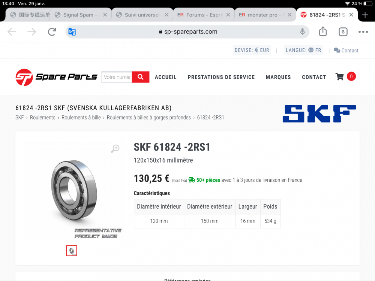This screenshot has height=281, width=375.
Task: Click the red search magnifier button
Action: [x=141, y=77]
